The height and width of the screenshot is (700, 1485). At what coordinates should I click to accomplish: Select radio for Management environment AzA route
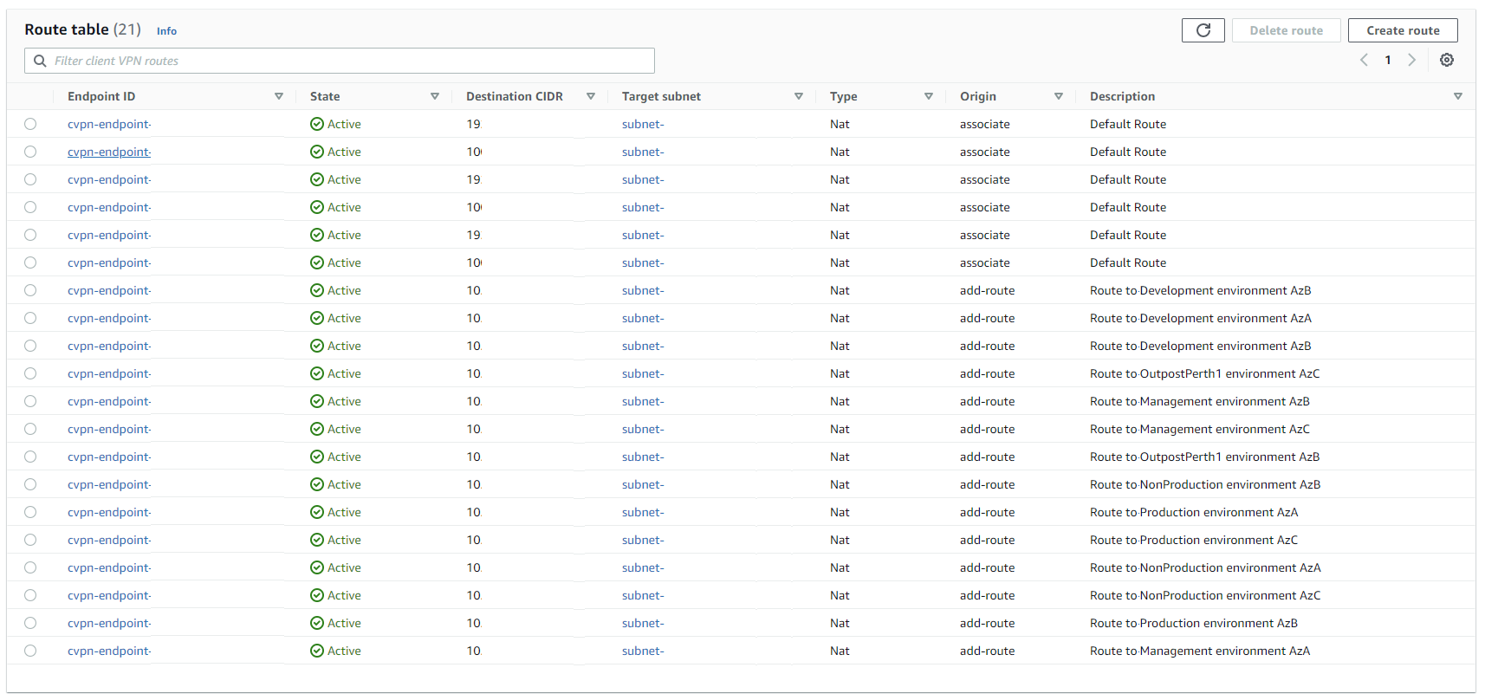30,651
